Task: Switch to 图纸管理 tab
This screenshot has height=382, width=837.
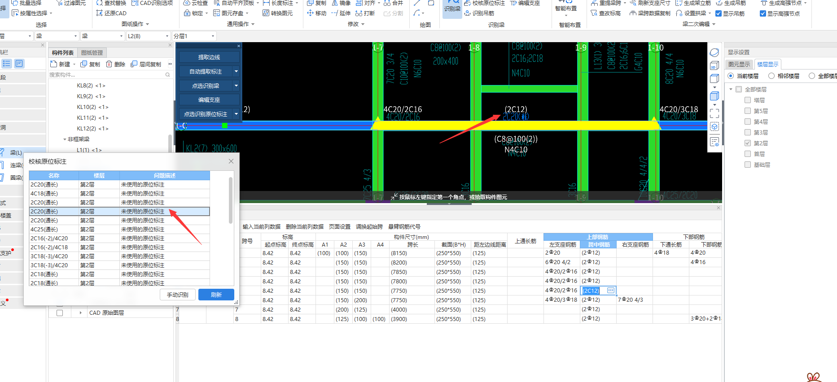Action: pyautogui.click(x=92, y=52)
